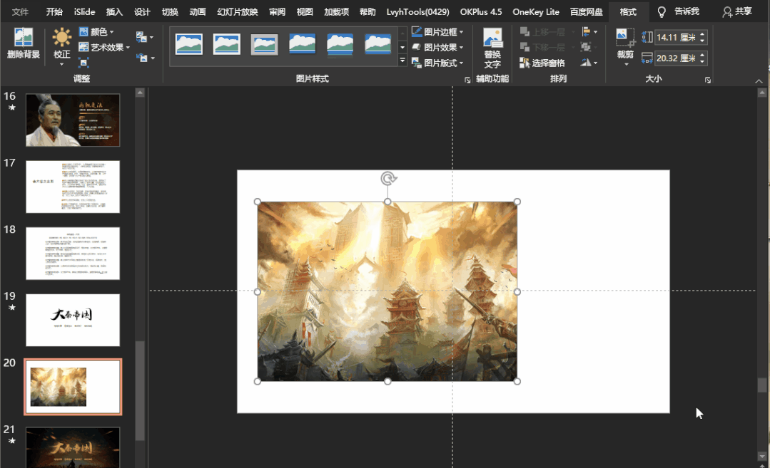Apply the third picture style with gray frame
The image size is (770, 468).
[264, 44]
